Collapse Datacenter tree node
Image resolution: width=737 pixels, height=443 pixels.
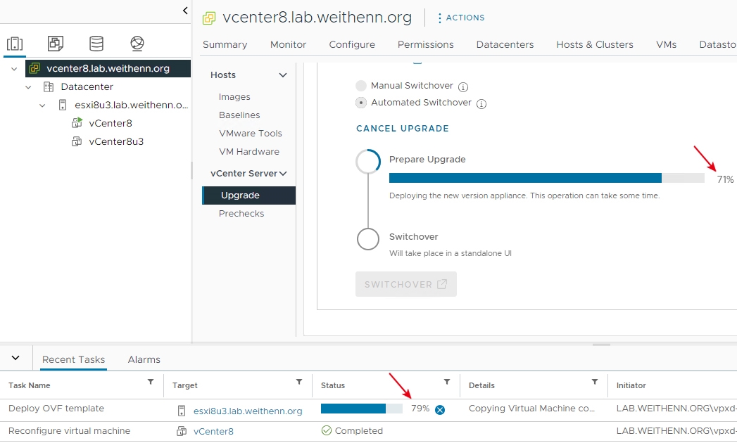pos(28,87)
